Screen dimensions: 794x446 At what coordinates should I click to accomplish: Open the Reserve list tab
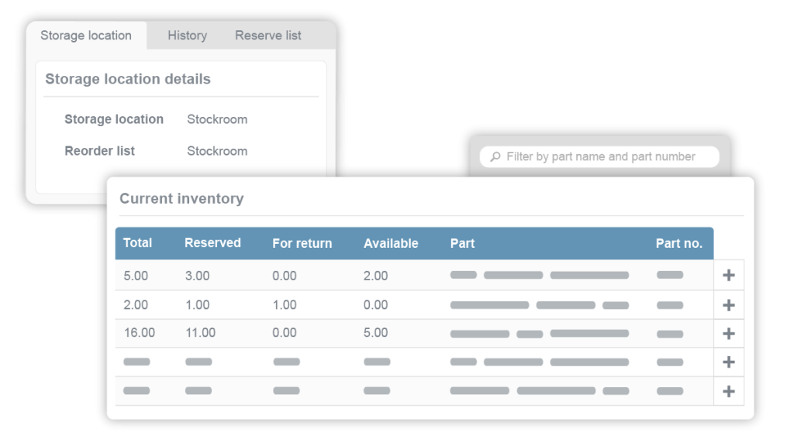pos(268,35)
